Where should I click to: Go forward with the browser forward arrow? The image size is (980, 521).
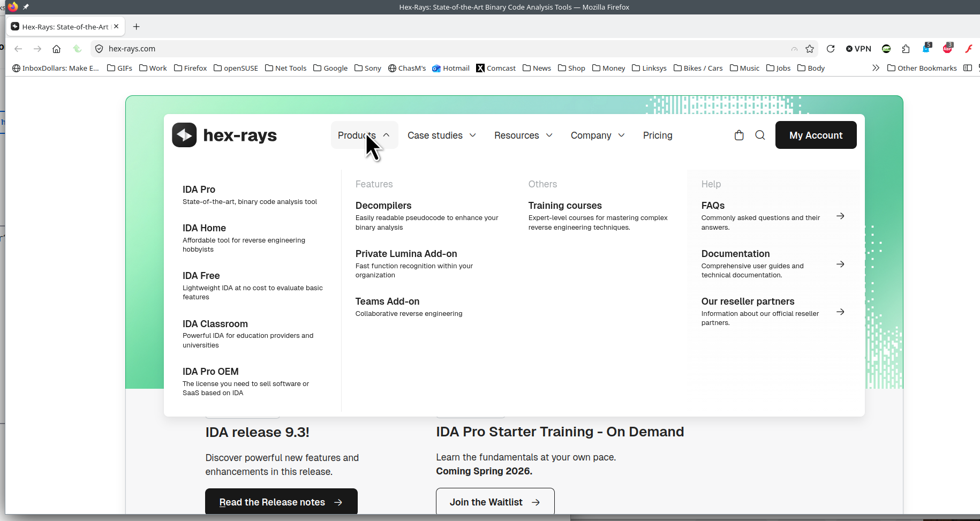(x=37, y=49)
